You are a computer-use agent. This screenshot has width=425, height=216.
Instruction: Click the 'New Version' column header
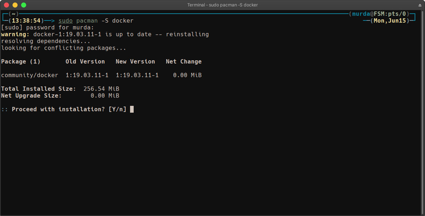[135, 62]
